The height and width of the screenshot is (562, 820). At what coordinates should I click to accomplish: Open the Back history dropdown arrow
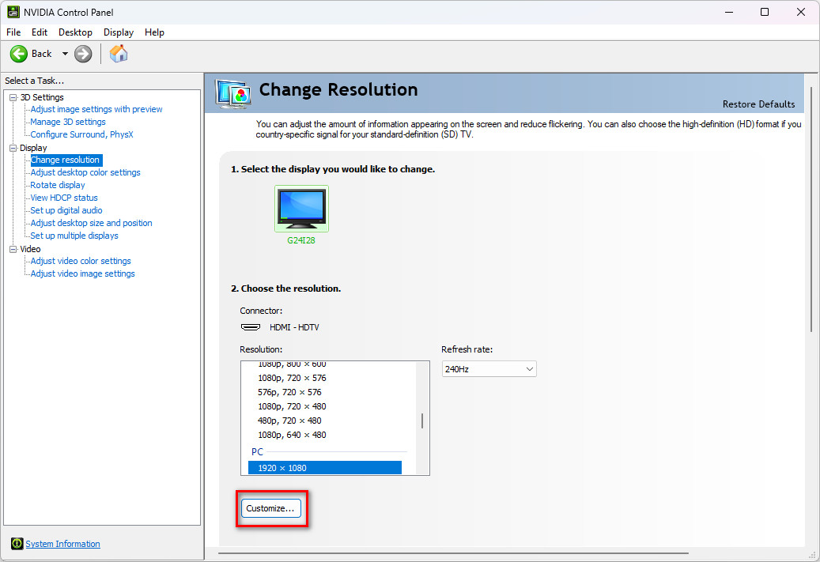click(65, 54)
